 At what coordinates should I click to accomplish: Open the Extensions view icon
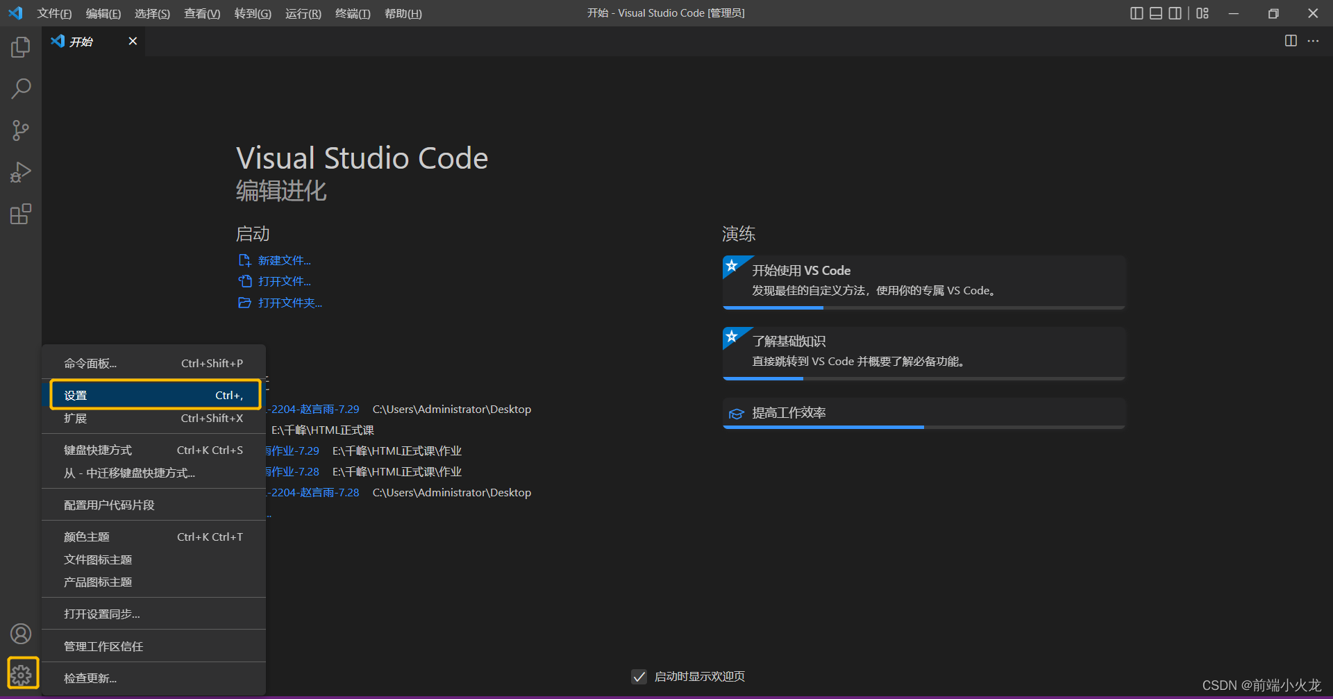(x=21, y=214)
